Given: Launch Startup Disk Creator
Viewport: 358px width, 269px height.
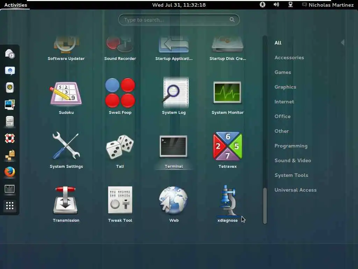Looking at the screenshot, I should pos(228,48).
